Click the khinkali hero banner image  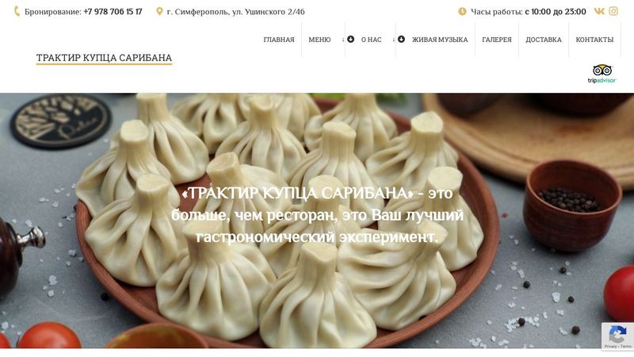317,221
